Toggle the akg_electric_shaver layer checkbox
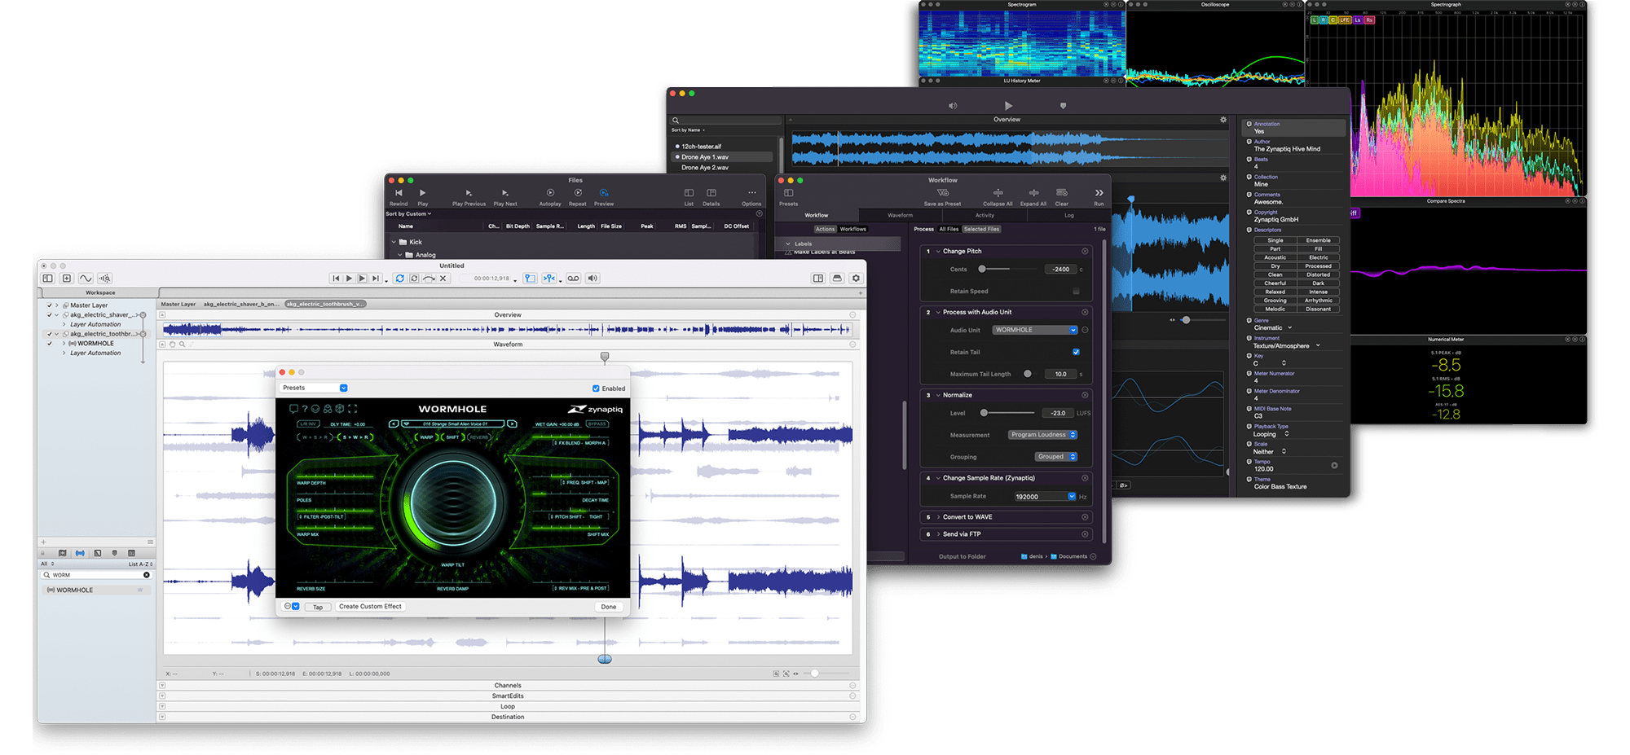 point(50,314)
